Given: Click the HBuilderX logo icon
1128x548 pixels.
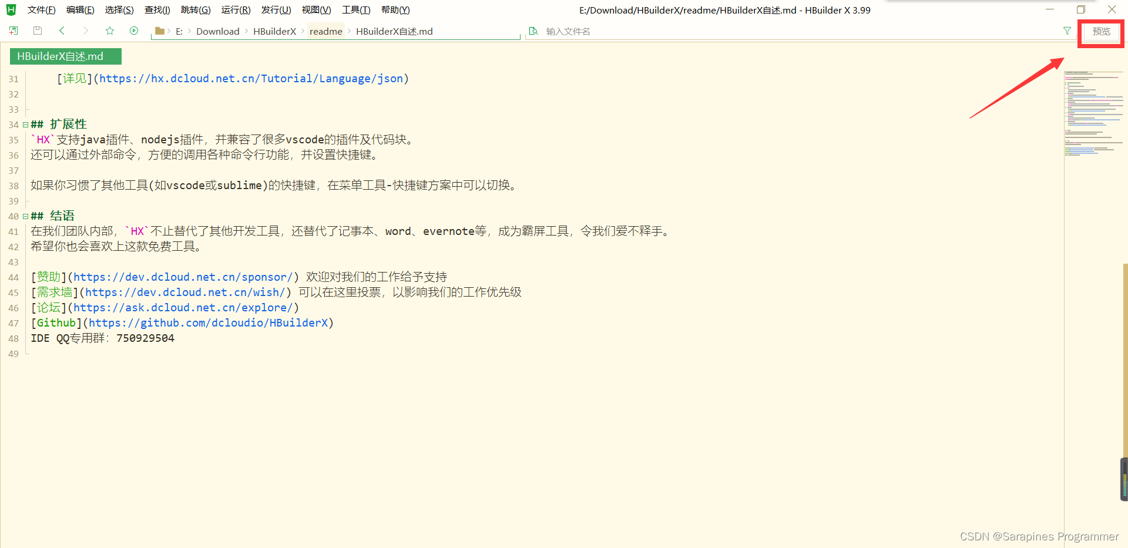Looking at the screenshot, I should [11, 9].
